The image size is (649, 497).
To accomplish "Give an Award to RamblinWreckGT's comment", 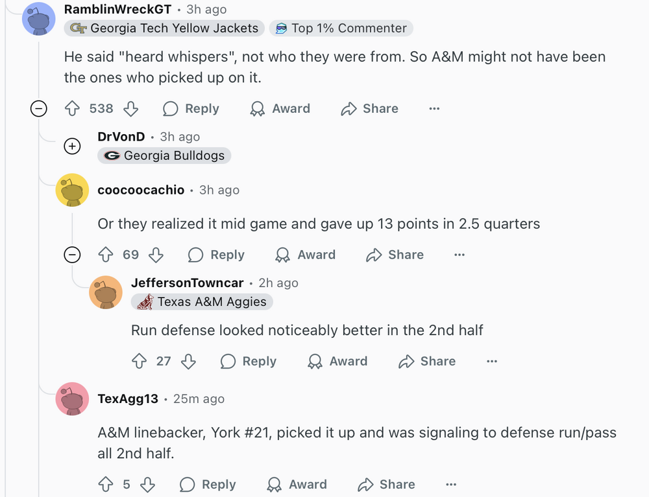I will click(x=280, y=109).
